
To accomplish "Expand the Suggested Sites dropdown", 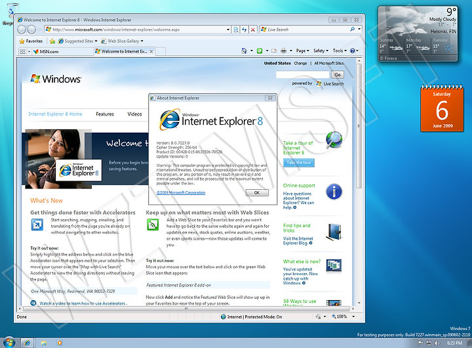I will coord(96,41).
